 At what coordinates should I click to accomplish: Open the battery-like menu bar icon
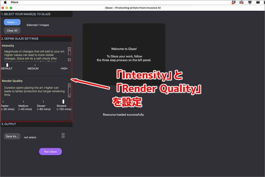258,2
